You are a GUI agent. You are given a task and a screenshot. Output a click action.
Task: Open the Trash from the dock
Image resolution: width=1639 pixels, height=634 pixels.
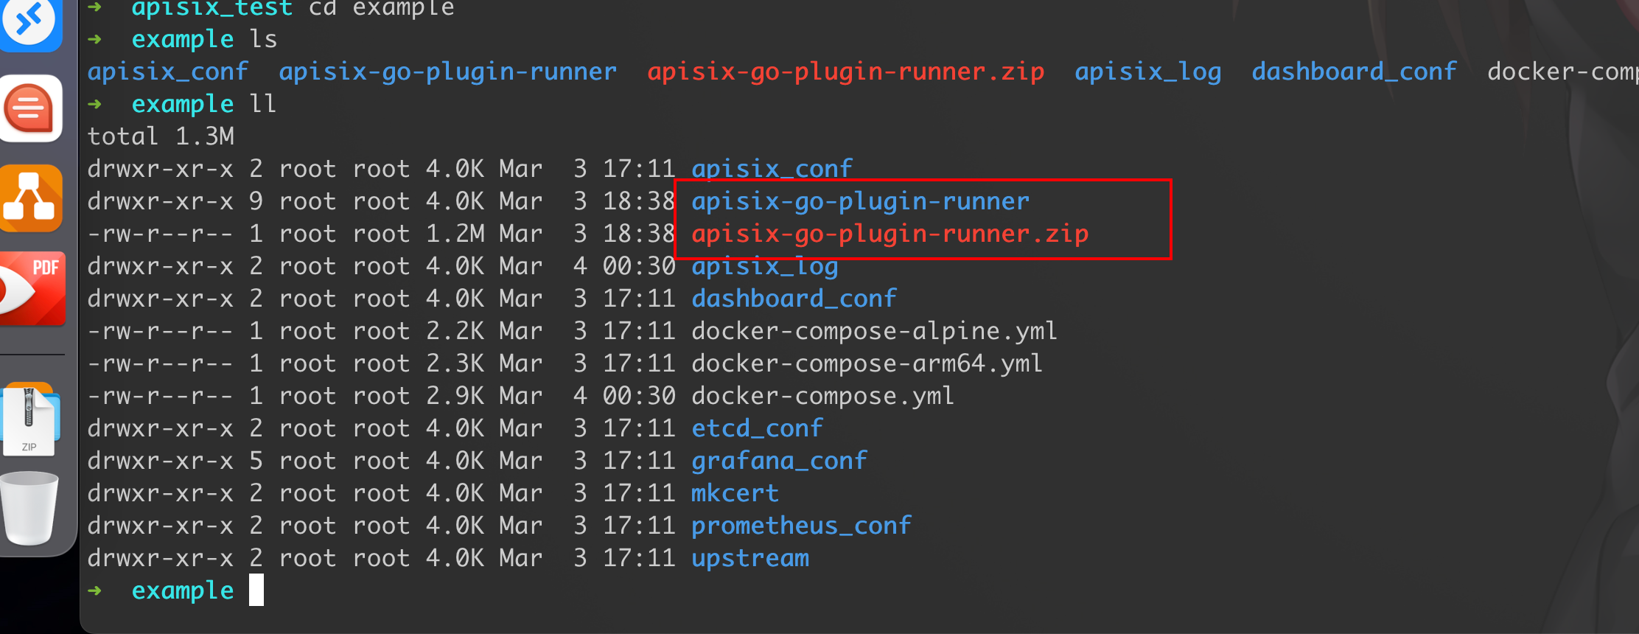point(31,509)
